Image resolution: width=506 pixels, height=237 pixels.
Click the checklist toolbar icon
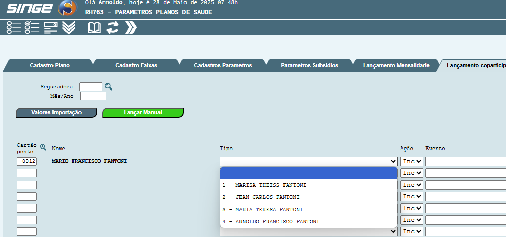pos(32,27)
